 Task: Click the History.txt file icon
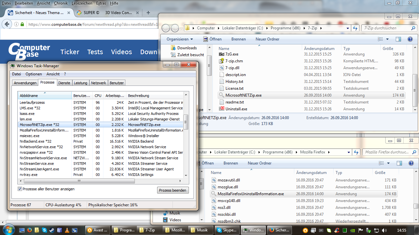[222, 82]
